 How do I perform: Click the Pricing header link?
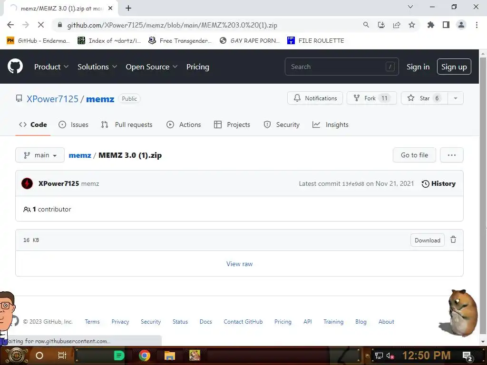tap(197, 67)
